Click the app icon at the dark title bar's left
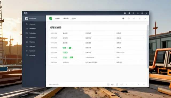Image resolution: width=171 pixels, height=98 pixels. [26, 13]
